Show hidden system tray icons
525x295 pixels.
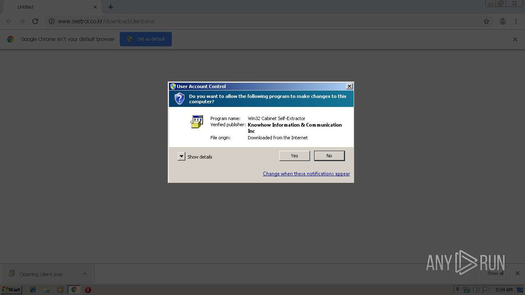click(x=457, y=290)
